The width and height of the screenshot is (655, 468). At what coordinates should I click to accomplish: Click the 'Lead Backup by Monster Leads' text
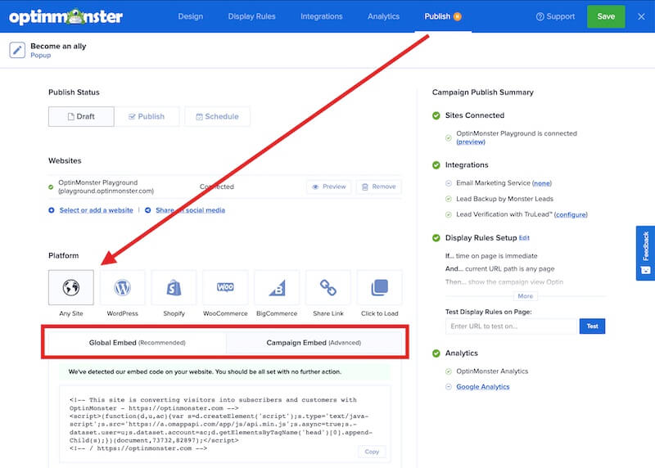click(x=504, y=199)
